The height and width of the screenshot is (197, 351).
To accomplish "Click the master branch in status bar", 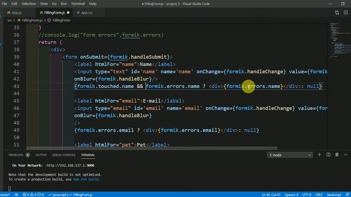I will (x=5, y=195).
